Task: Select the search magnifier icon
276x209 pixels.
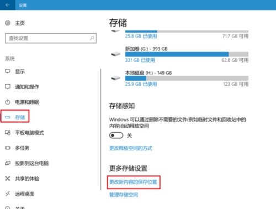Action: (92, 38)
